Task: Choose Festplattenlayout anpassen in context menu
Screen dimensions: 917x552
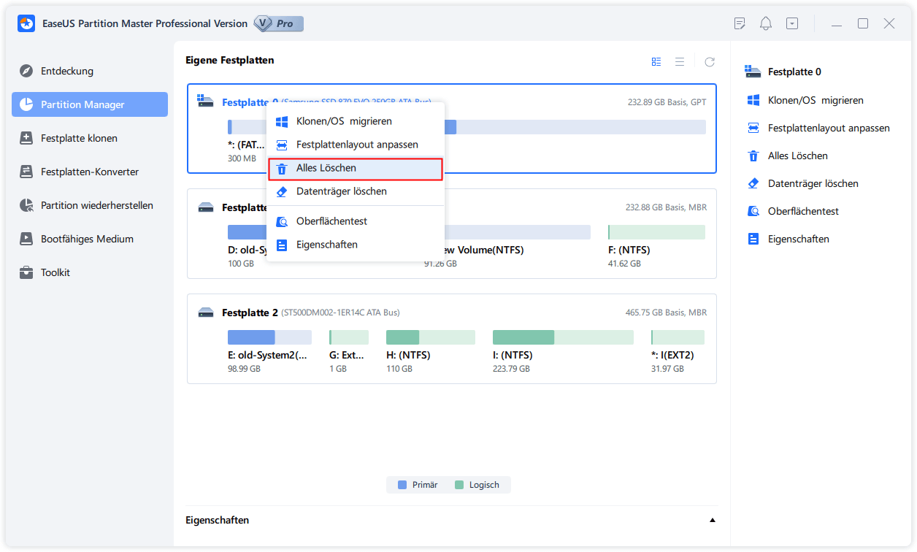Action: tap(356, 145)
